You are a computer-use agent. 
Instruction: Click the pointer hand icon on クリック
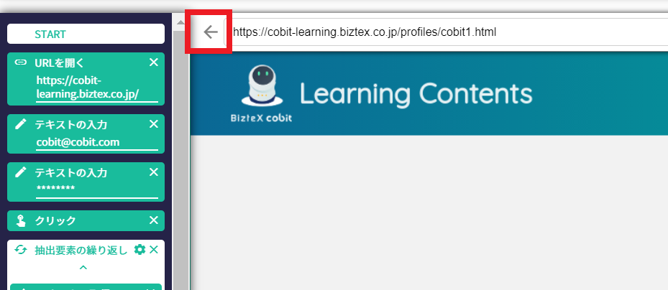coord(20,220)
